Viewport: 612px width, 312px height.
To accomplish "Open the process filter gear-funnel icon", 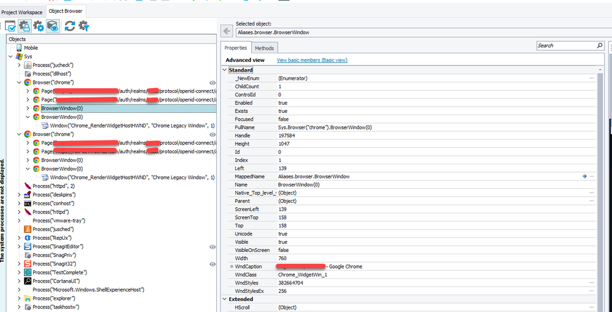I will tap(84, 26).
